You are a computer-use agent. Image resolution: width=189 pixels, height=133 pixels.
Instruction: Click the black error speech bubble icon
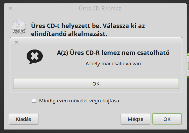tap(35, 57)
